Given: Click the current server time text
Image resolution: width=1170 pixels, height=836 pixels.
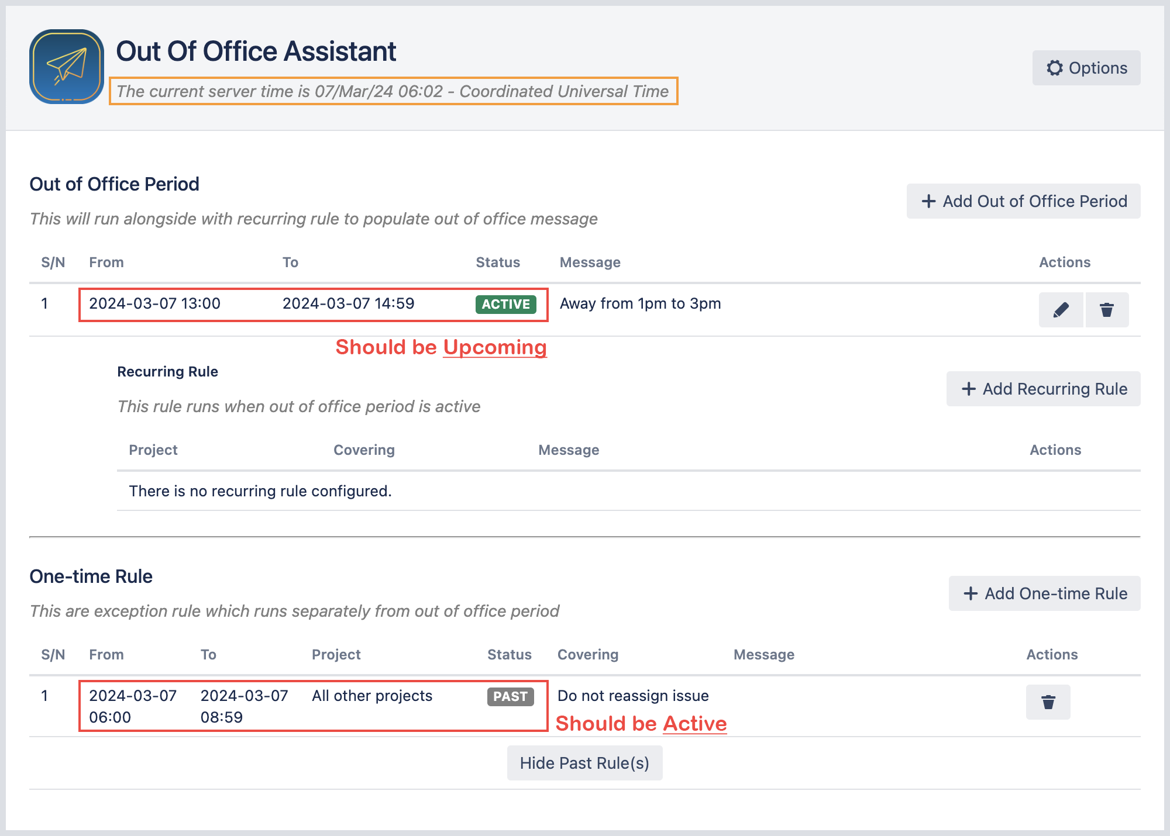Looking at the screenshot, I should pyautogui.click(x=392, y=91).
